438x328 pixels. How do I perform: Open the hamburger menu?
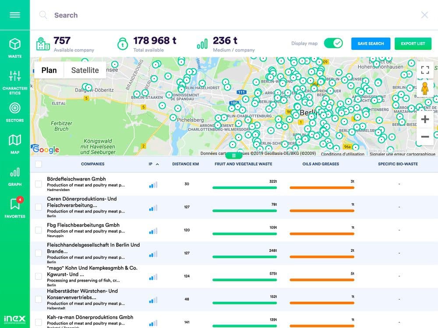click(15, 15)
